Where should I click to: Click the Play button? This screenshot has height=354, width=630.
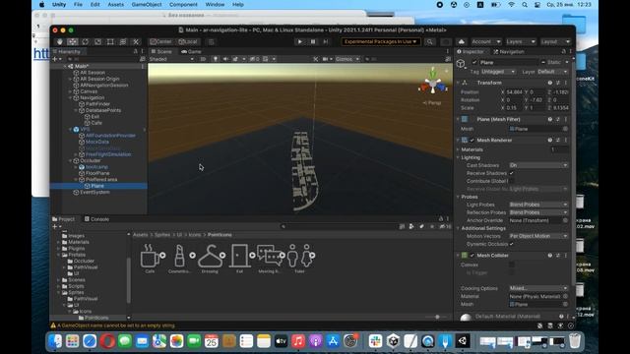tap(299, 41)
